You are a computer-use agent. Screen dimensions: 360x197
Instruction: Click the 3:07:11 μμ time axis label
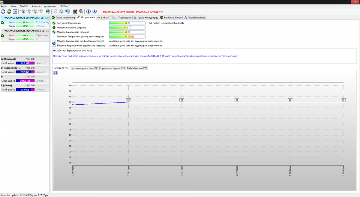pos(128,171)
